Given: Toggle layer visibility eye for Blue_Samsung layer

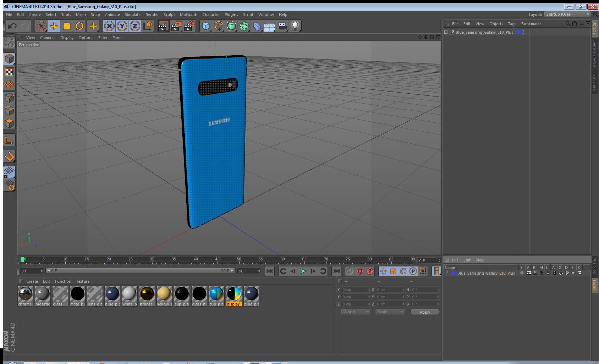Looking at the screenshot, I should (529, 273).
